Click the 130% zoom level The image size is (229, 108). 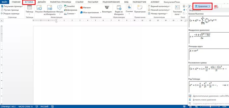224,107
